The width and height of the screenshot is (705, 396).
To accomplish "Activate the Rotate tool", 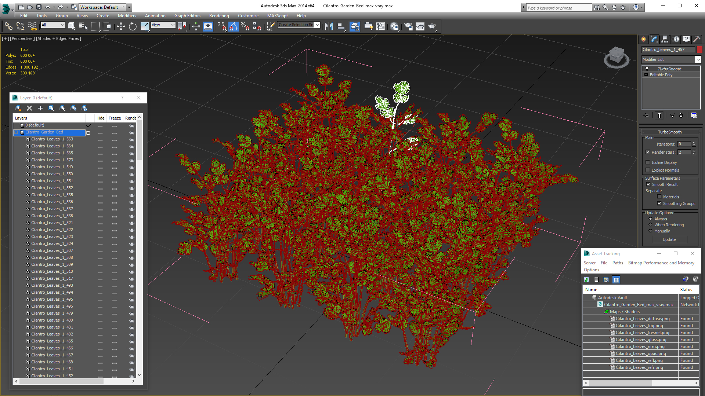I will (133, 26).
